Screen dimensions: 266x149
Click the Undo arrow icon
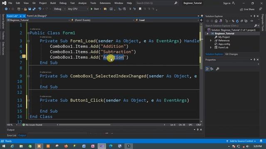coord(39,9)
